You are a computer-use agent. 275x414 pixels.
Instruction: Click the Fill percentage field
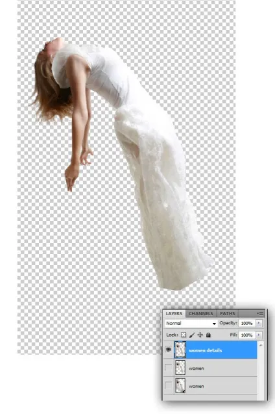(247, 335)
